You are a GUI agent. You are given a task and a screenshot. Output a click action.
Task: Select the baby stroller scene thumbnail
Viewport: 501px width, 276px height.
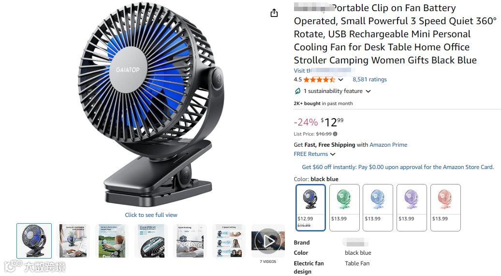point(112,241)
